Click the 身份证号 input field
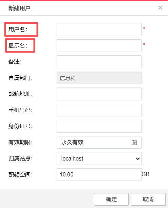This screenshot has height=208, width=168. click(x=99, y=126)
